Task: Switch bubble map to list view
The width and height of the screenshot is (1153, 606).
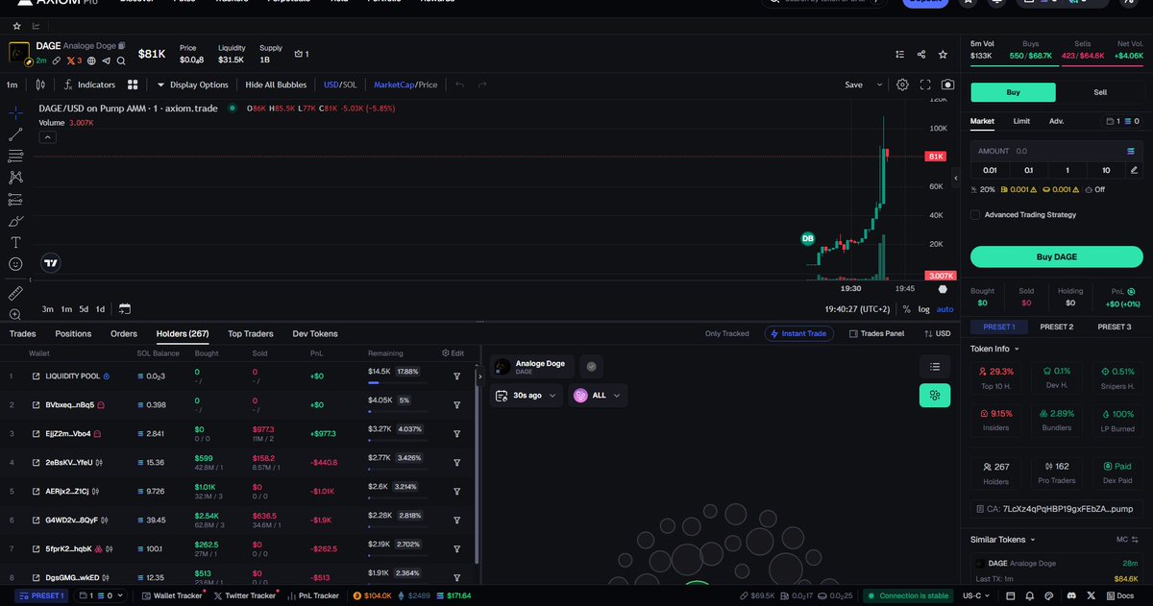Action: (934, 366)
